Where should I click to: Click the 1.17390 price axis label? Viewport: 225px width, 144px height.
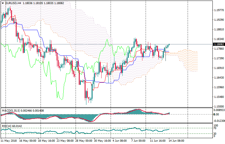coord(219,58)
